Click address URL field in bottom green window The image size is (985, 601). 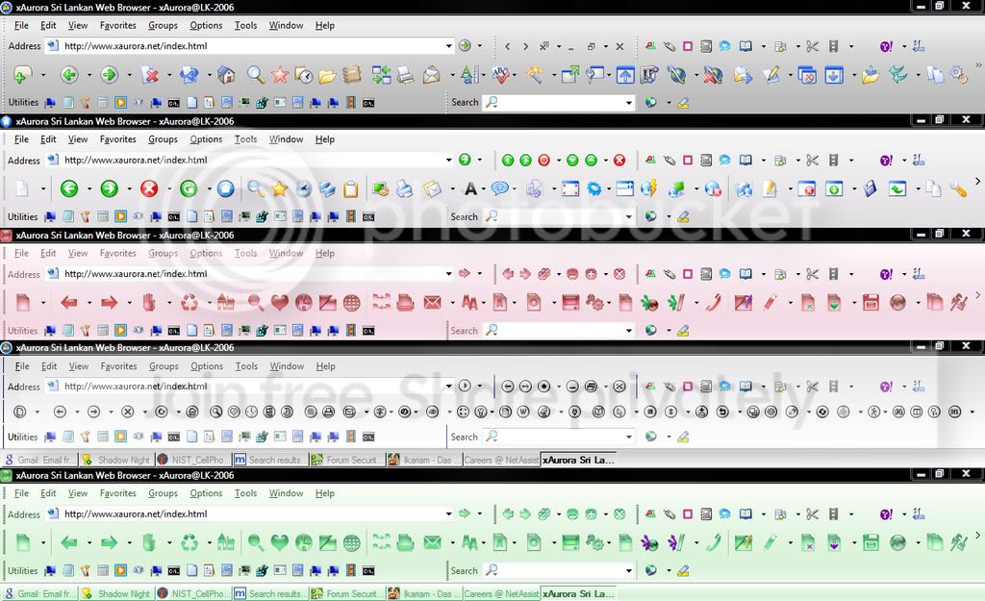(x=251, y=513)
